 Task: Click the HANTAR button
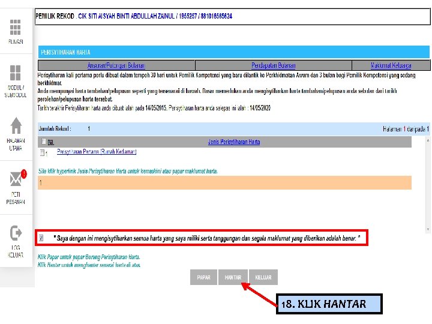click(233, 277)
